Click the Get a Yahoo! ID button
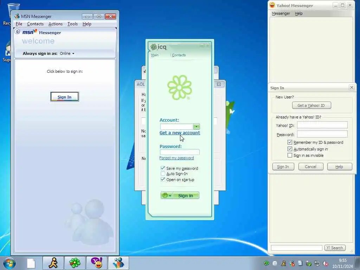The image size is (360, 270). point(311,105)
